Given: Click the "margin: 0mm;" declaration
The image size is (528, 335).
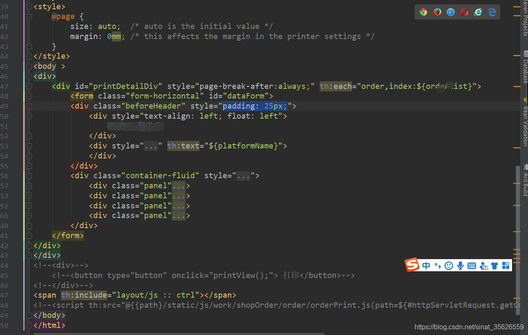Looking at the screenshot, I should [98, 36].
